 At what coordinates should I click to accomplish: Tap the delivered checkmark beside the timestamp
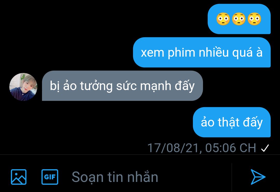coord(265,148)
